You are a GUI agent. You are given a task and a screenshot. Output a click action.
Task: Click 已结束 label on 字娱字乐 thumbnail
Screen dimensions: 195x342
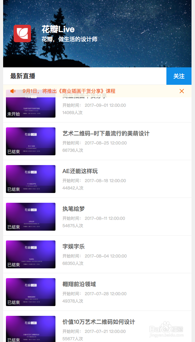[14, 265]
